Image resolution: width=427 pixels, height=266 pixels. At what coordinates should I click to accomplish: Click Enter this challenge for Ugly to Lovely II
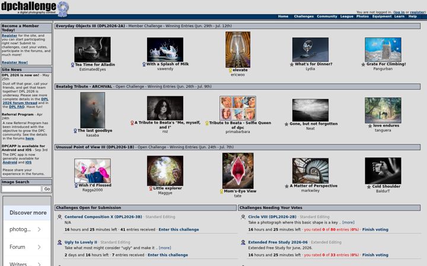click(x=168, y=255)
